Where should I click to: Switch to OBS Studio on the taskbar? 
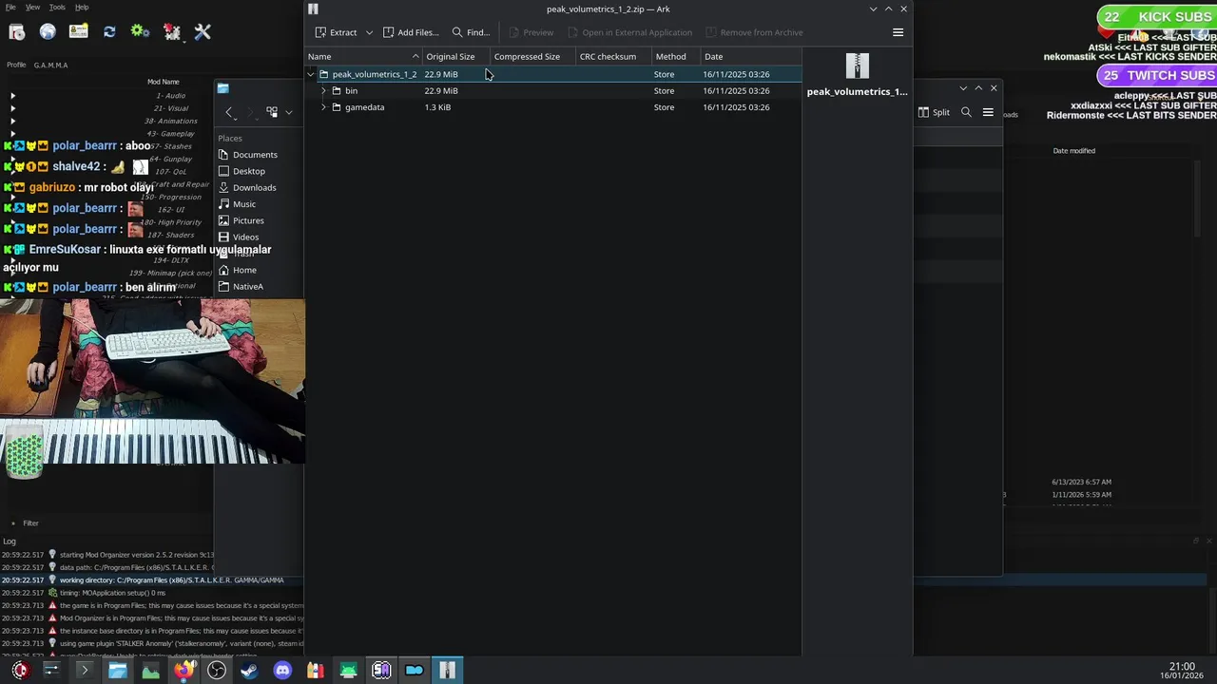click(217, 670)
